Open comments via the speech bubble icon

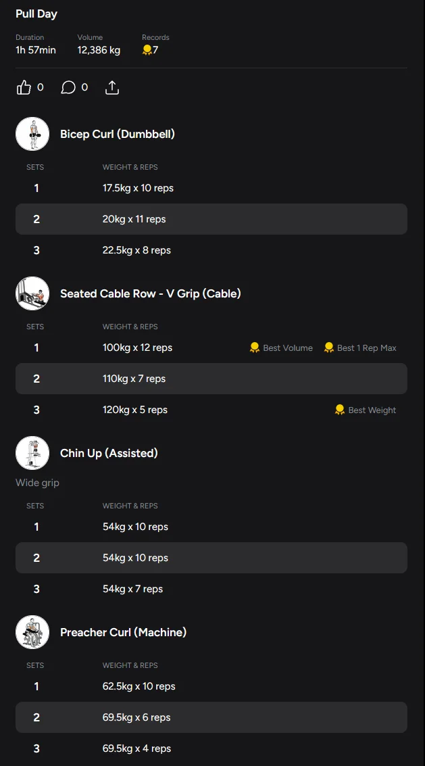(x=68, y=87)
